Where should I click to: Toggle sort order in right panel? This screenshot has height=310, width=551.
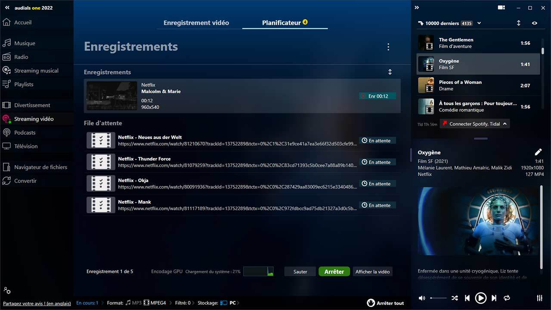pyautogui.click(x=519, y=23)
